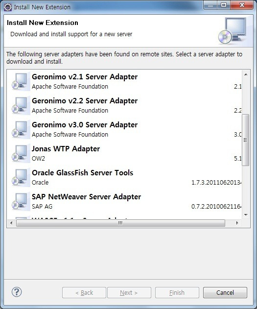
Task: Click Apache Software Foundation under Geronimo v2.2
Action: coord(70,111)
